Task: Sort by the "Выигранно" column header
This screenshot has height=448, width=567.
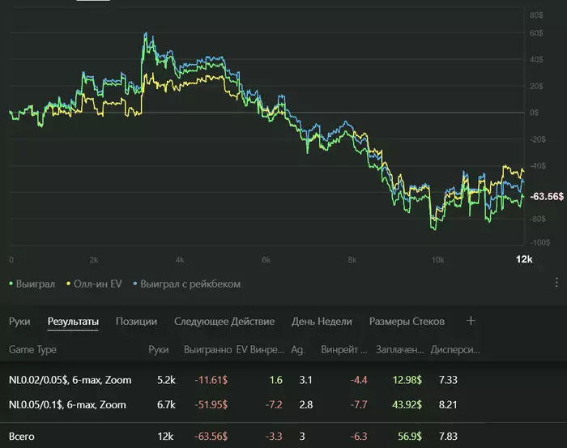Action: point(207,350)
